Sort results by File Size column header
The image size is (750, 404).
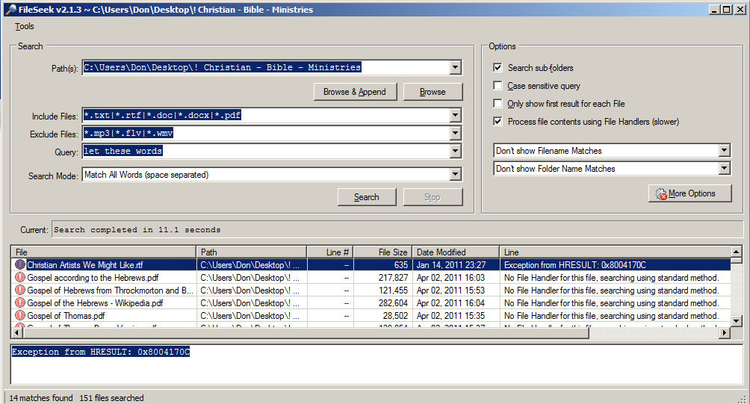[382, 252]
